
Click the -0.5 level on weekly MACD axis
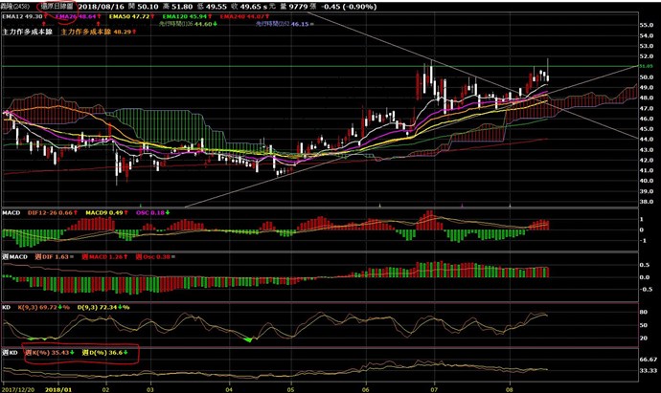click(x=646, y=290)
